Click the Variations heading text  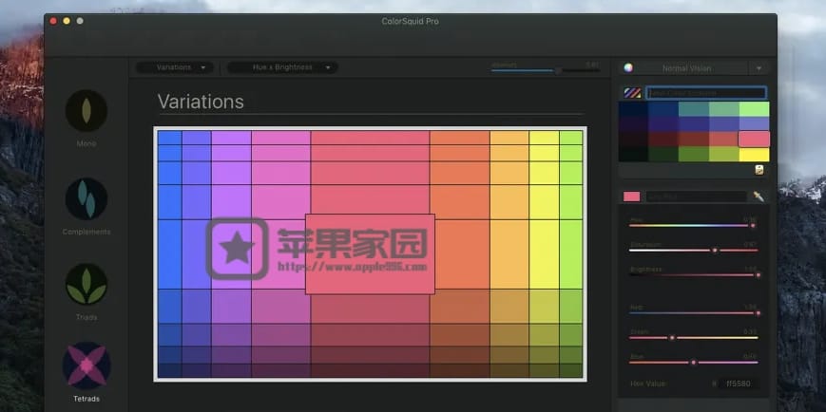pos(201,102)
